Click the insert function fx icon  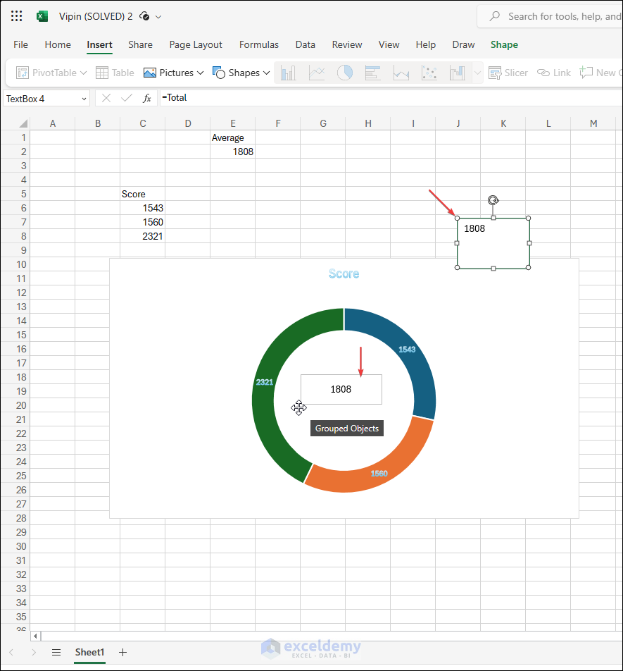coord(146,99)
